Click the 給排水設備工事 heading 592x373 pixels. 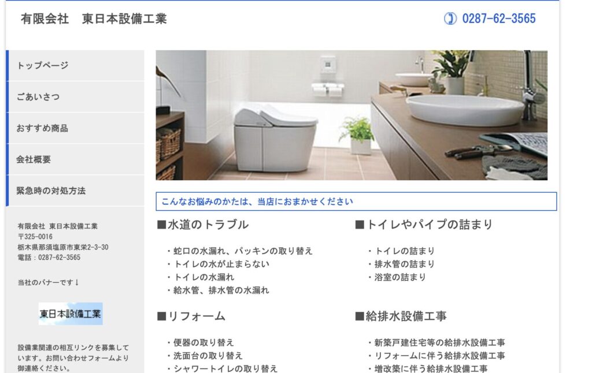tap(401, 316)
